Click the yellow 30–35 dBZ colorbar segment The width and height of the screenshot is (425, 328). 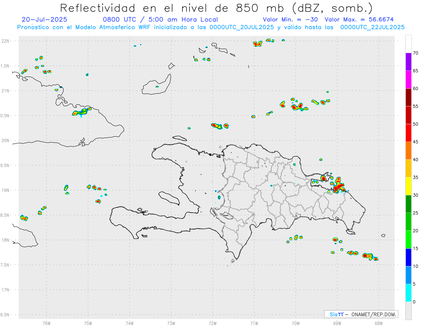(408, 186)
